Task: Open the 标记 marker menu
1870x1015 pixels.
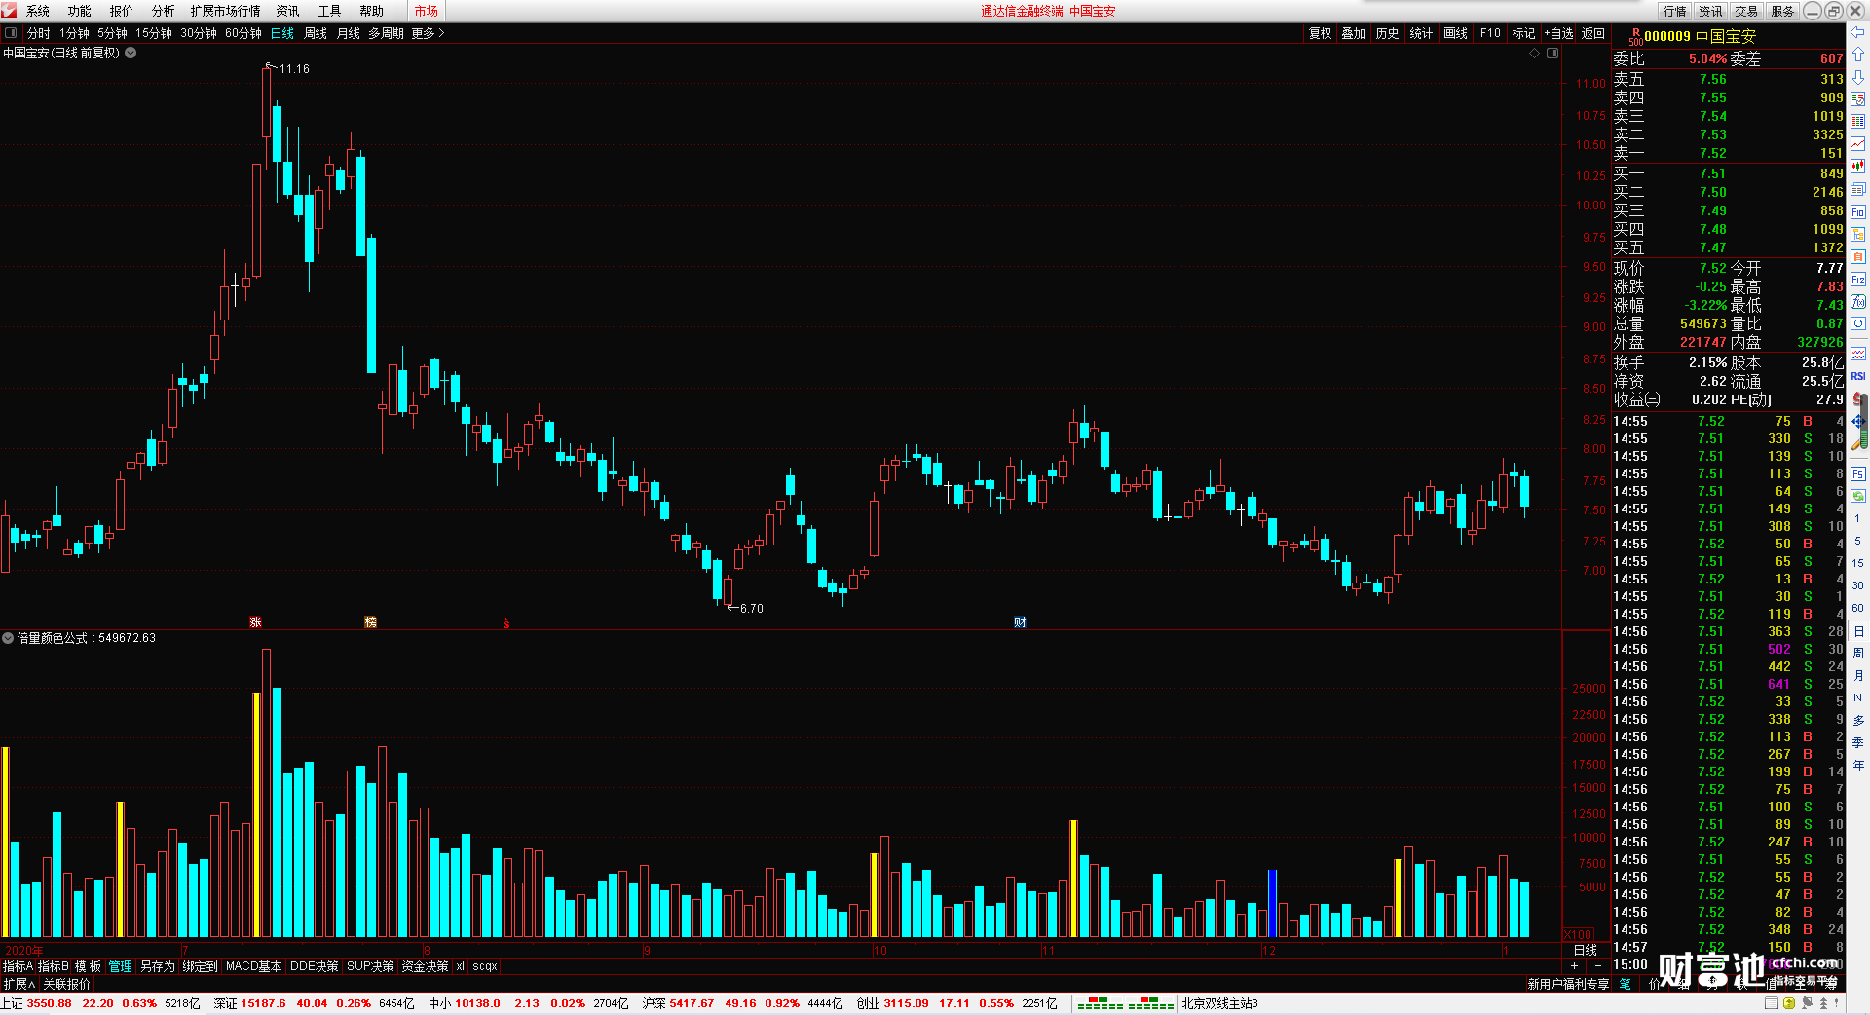Action: [1523, 33]
